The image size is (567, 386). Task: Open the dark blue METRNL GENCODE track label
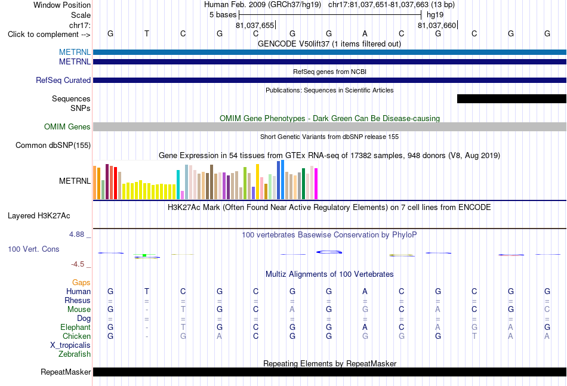point(75,62)
